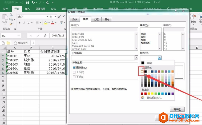This screenshot has width=202, height=125.
Task: Select the Cut scissors icon
Action: (x=11, y=15)
